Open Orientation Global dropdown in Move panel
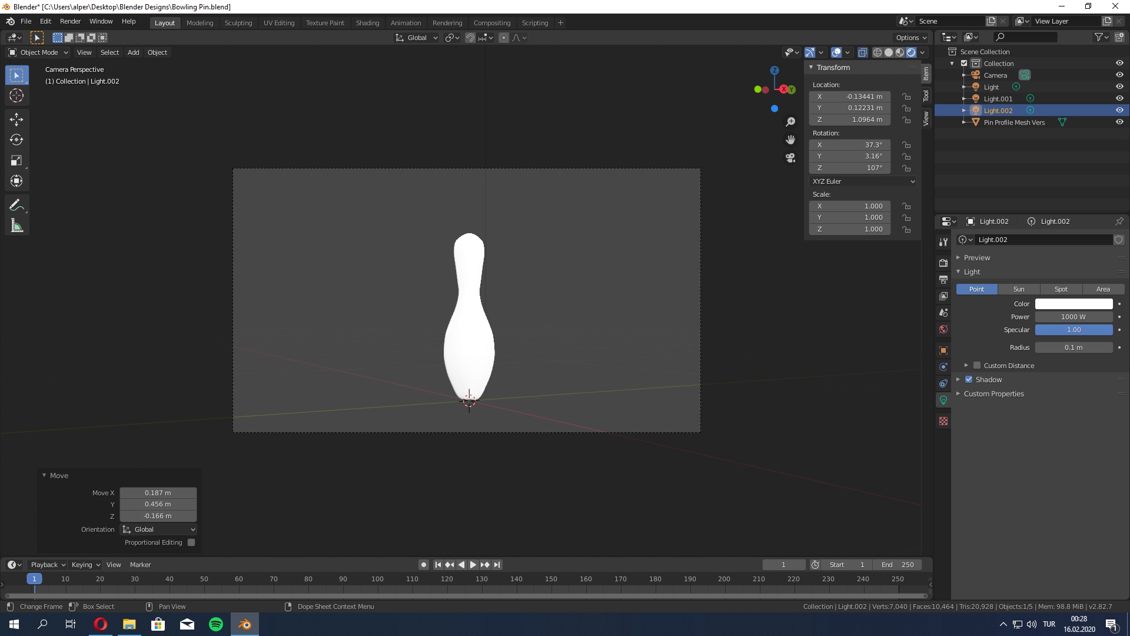The height and width of the screenshot is (636, 1130). 158,529
